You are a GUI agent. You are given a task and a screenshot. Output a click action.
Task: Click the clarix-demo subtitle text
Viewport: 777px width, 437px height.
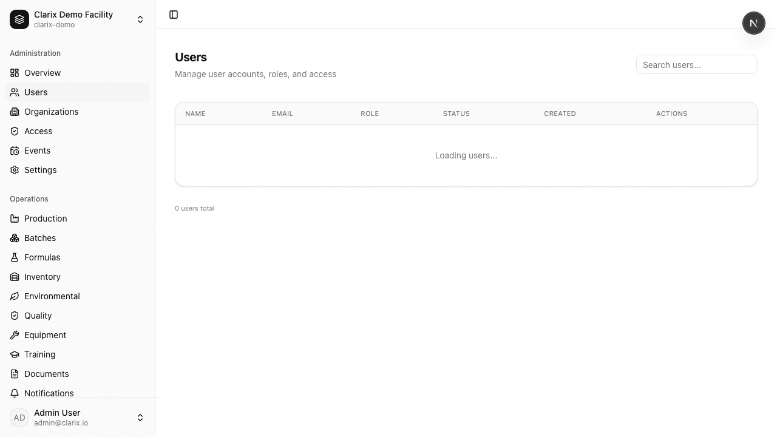click(x=55, y=25)
